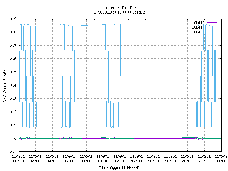Click the LCL41B legend label
228x171 pixels.
(198, 27)
